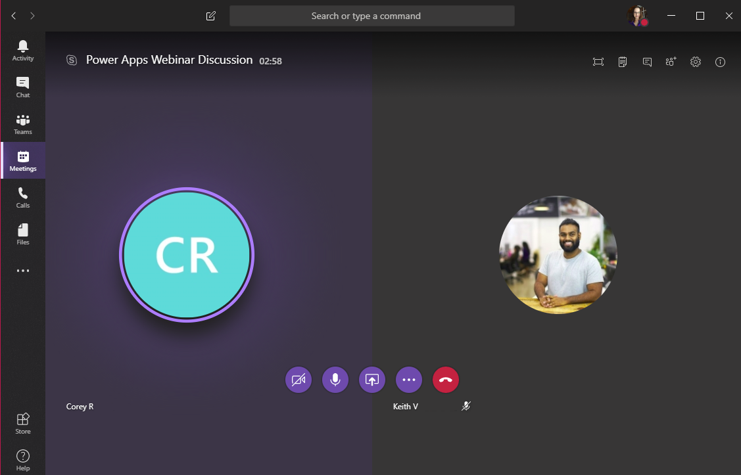Click the Skype icon beside meeting title
The width and height of the screenshot is (741, 475).
coord(72,60)
